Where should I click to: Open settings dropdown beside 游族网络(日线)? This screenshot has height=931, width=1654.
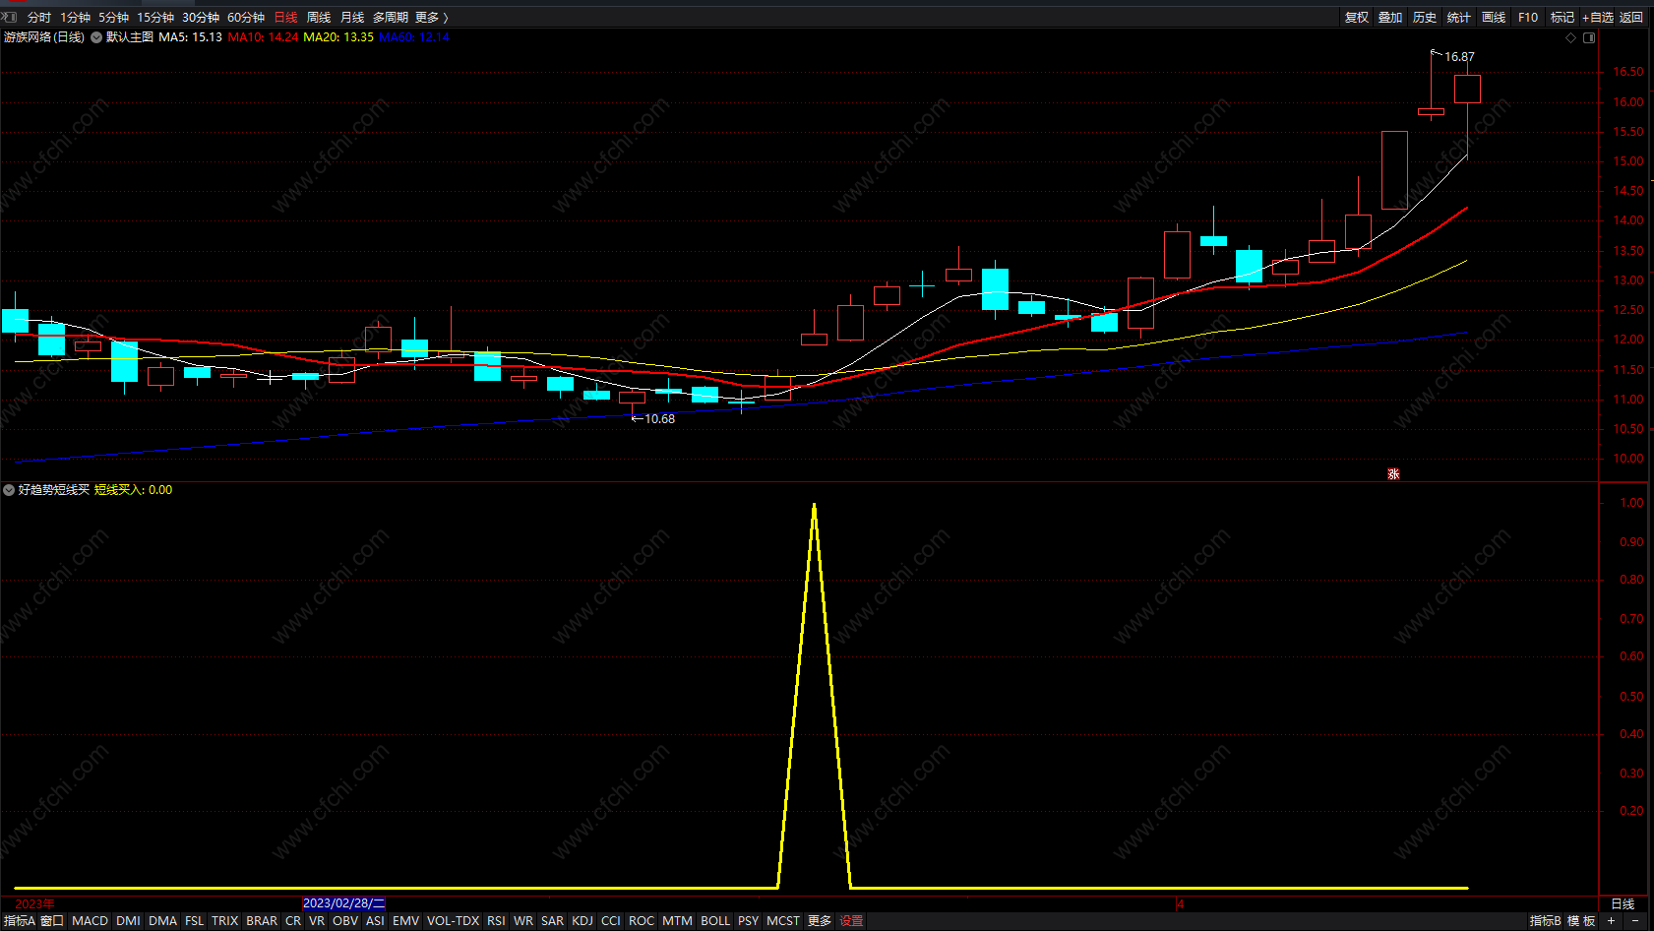click(96, 37)
